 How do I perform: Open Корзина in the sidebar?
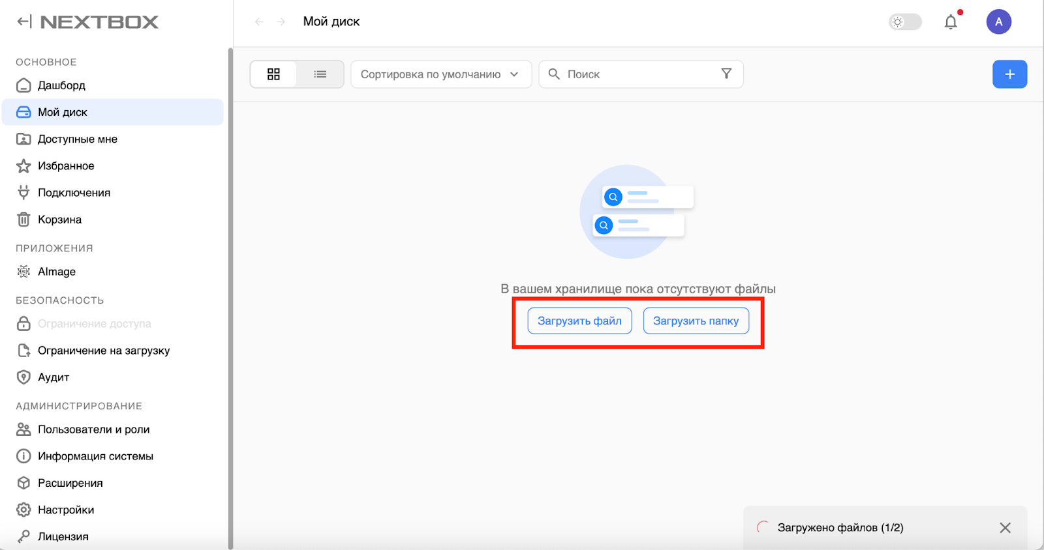click(59, 220)
